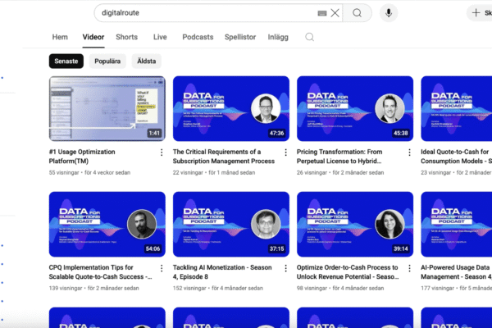Screen dimensions: 492x328
Task: Open title Tackling AI Monetization - Season 4
Action: 222,271
